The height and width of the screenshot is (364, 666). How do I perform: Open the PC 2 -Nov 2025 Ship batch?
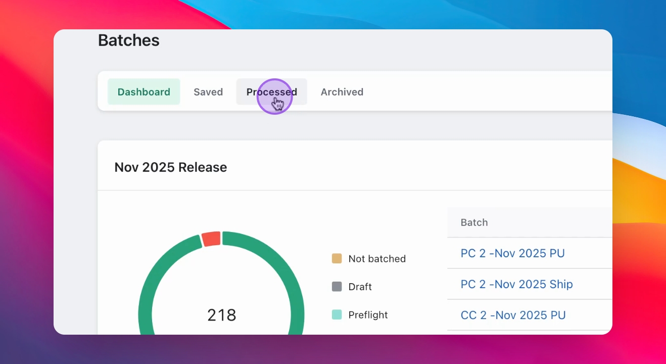tap(516, 284)
